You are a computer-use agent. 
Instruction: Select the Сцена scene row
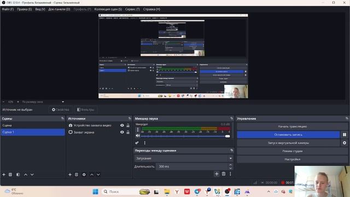[x=33, y=125]
